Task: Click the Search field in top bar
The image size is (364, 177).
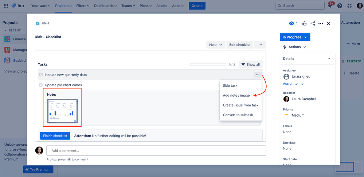Action: (300, 6)
